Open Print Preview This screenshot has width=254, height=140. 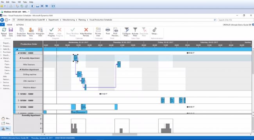point(116,32)
